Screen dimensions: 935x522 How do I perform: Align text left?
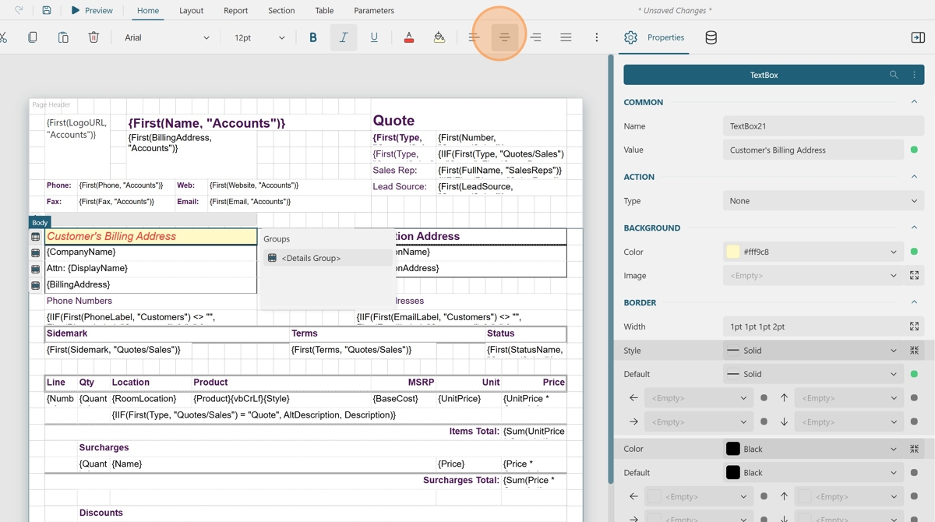point(474,37)
